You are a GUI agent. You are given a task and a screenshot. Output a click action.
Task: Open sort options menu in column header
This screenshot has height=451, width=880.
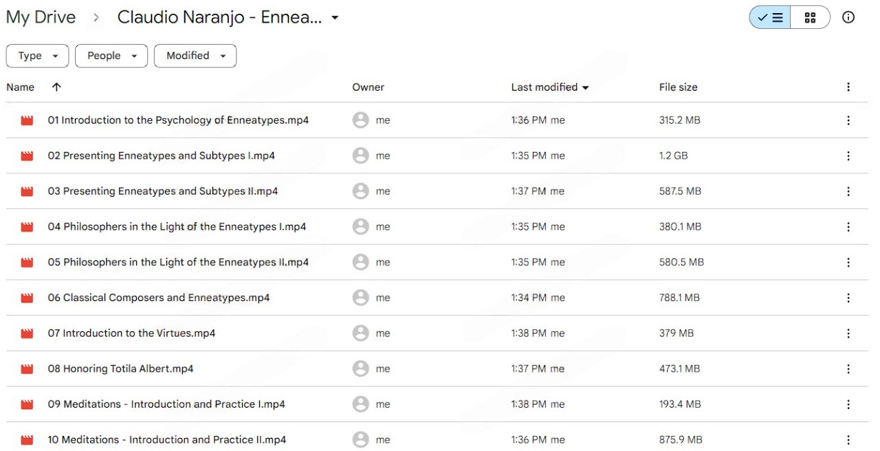click(x=848, y=87)
